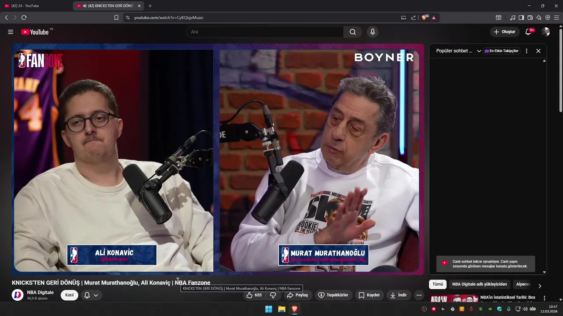563x316 pixels.
Task: Share this page from address bar
Action: (413, 18)
